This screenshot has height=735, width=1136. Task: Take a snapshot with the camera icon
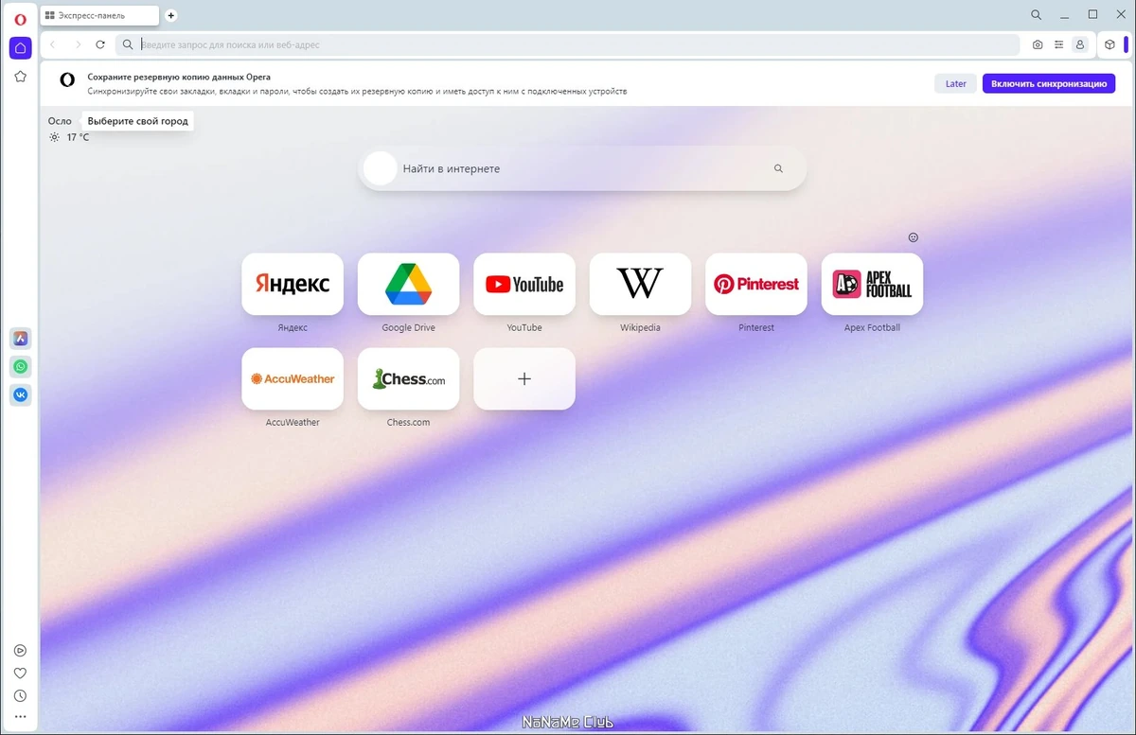click(1038, 44)
